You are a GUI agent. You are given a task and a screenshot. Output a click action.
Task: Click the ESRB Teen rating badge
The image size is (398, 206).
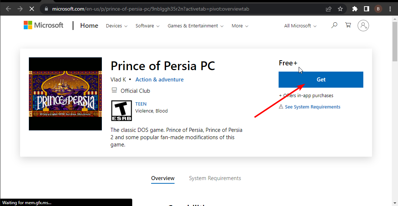[x=122, y=111]
